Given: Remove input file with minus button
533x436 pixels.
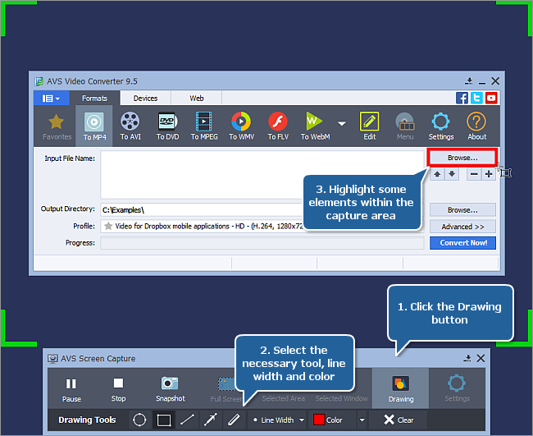Looking at the screenshot, I should click(474, 174).
